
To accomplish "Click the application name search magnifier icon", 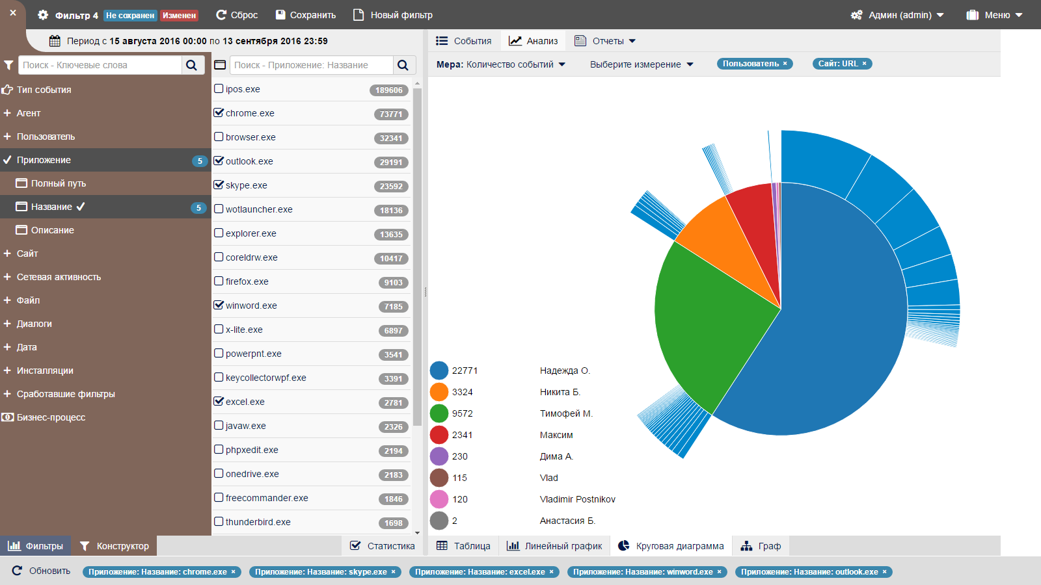I will (x=403, y=65).
